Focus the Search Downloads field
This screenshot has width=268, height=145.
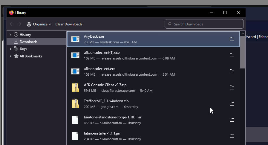(204, 24)
